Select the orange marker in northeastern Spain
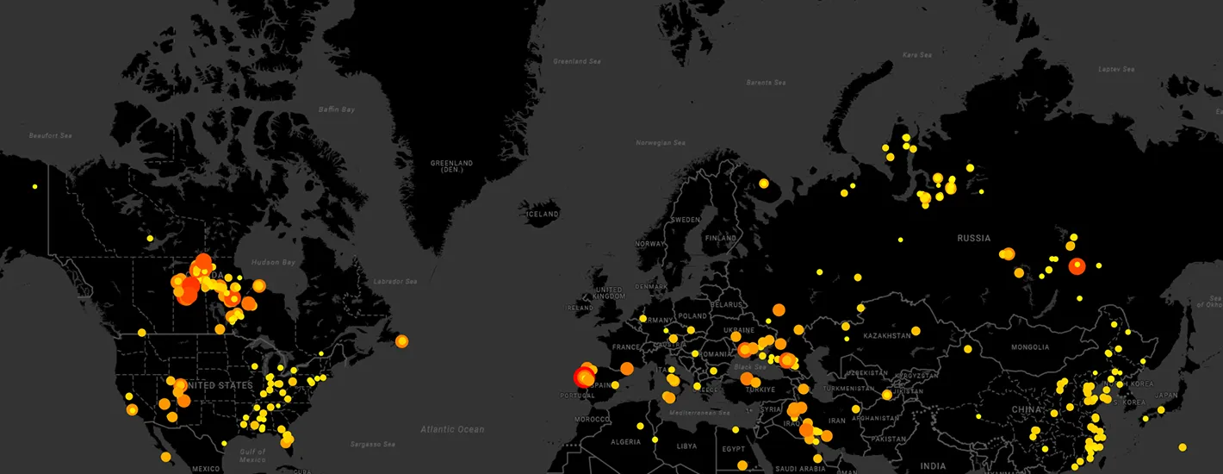1223x474 pixels. 626,368
